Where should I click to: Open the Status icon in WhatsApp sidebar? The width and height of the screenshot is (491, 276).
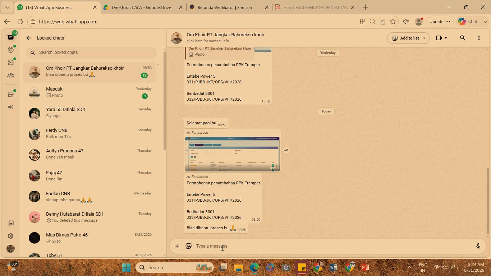tap(10, 50)
